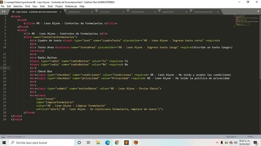Close the contacto.html tab via its dot
Viewport: 261px width, 146px height.
pyautogui.click(x=155, y=12)
